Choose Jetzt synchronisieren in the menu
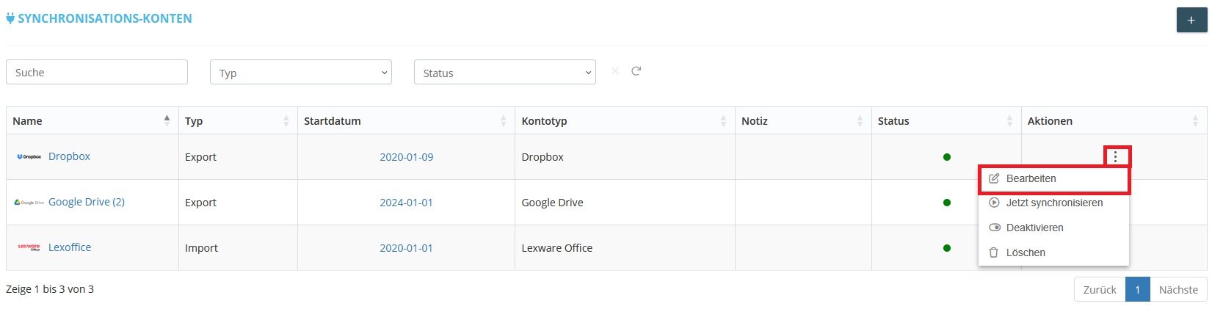This screenshot has width=1212, height=309. pos(1053,203)
